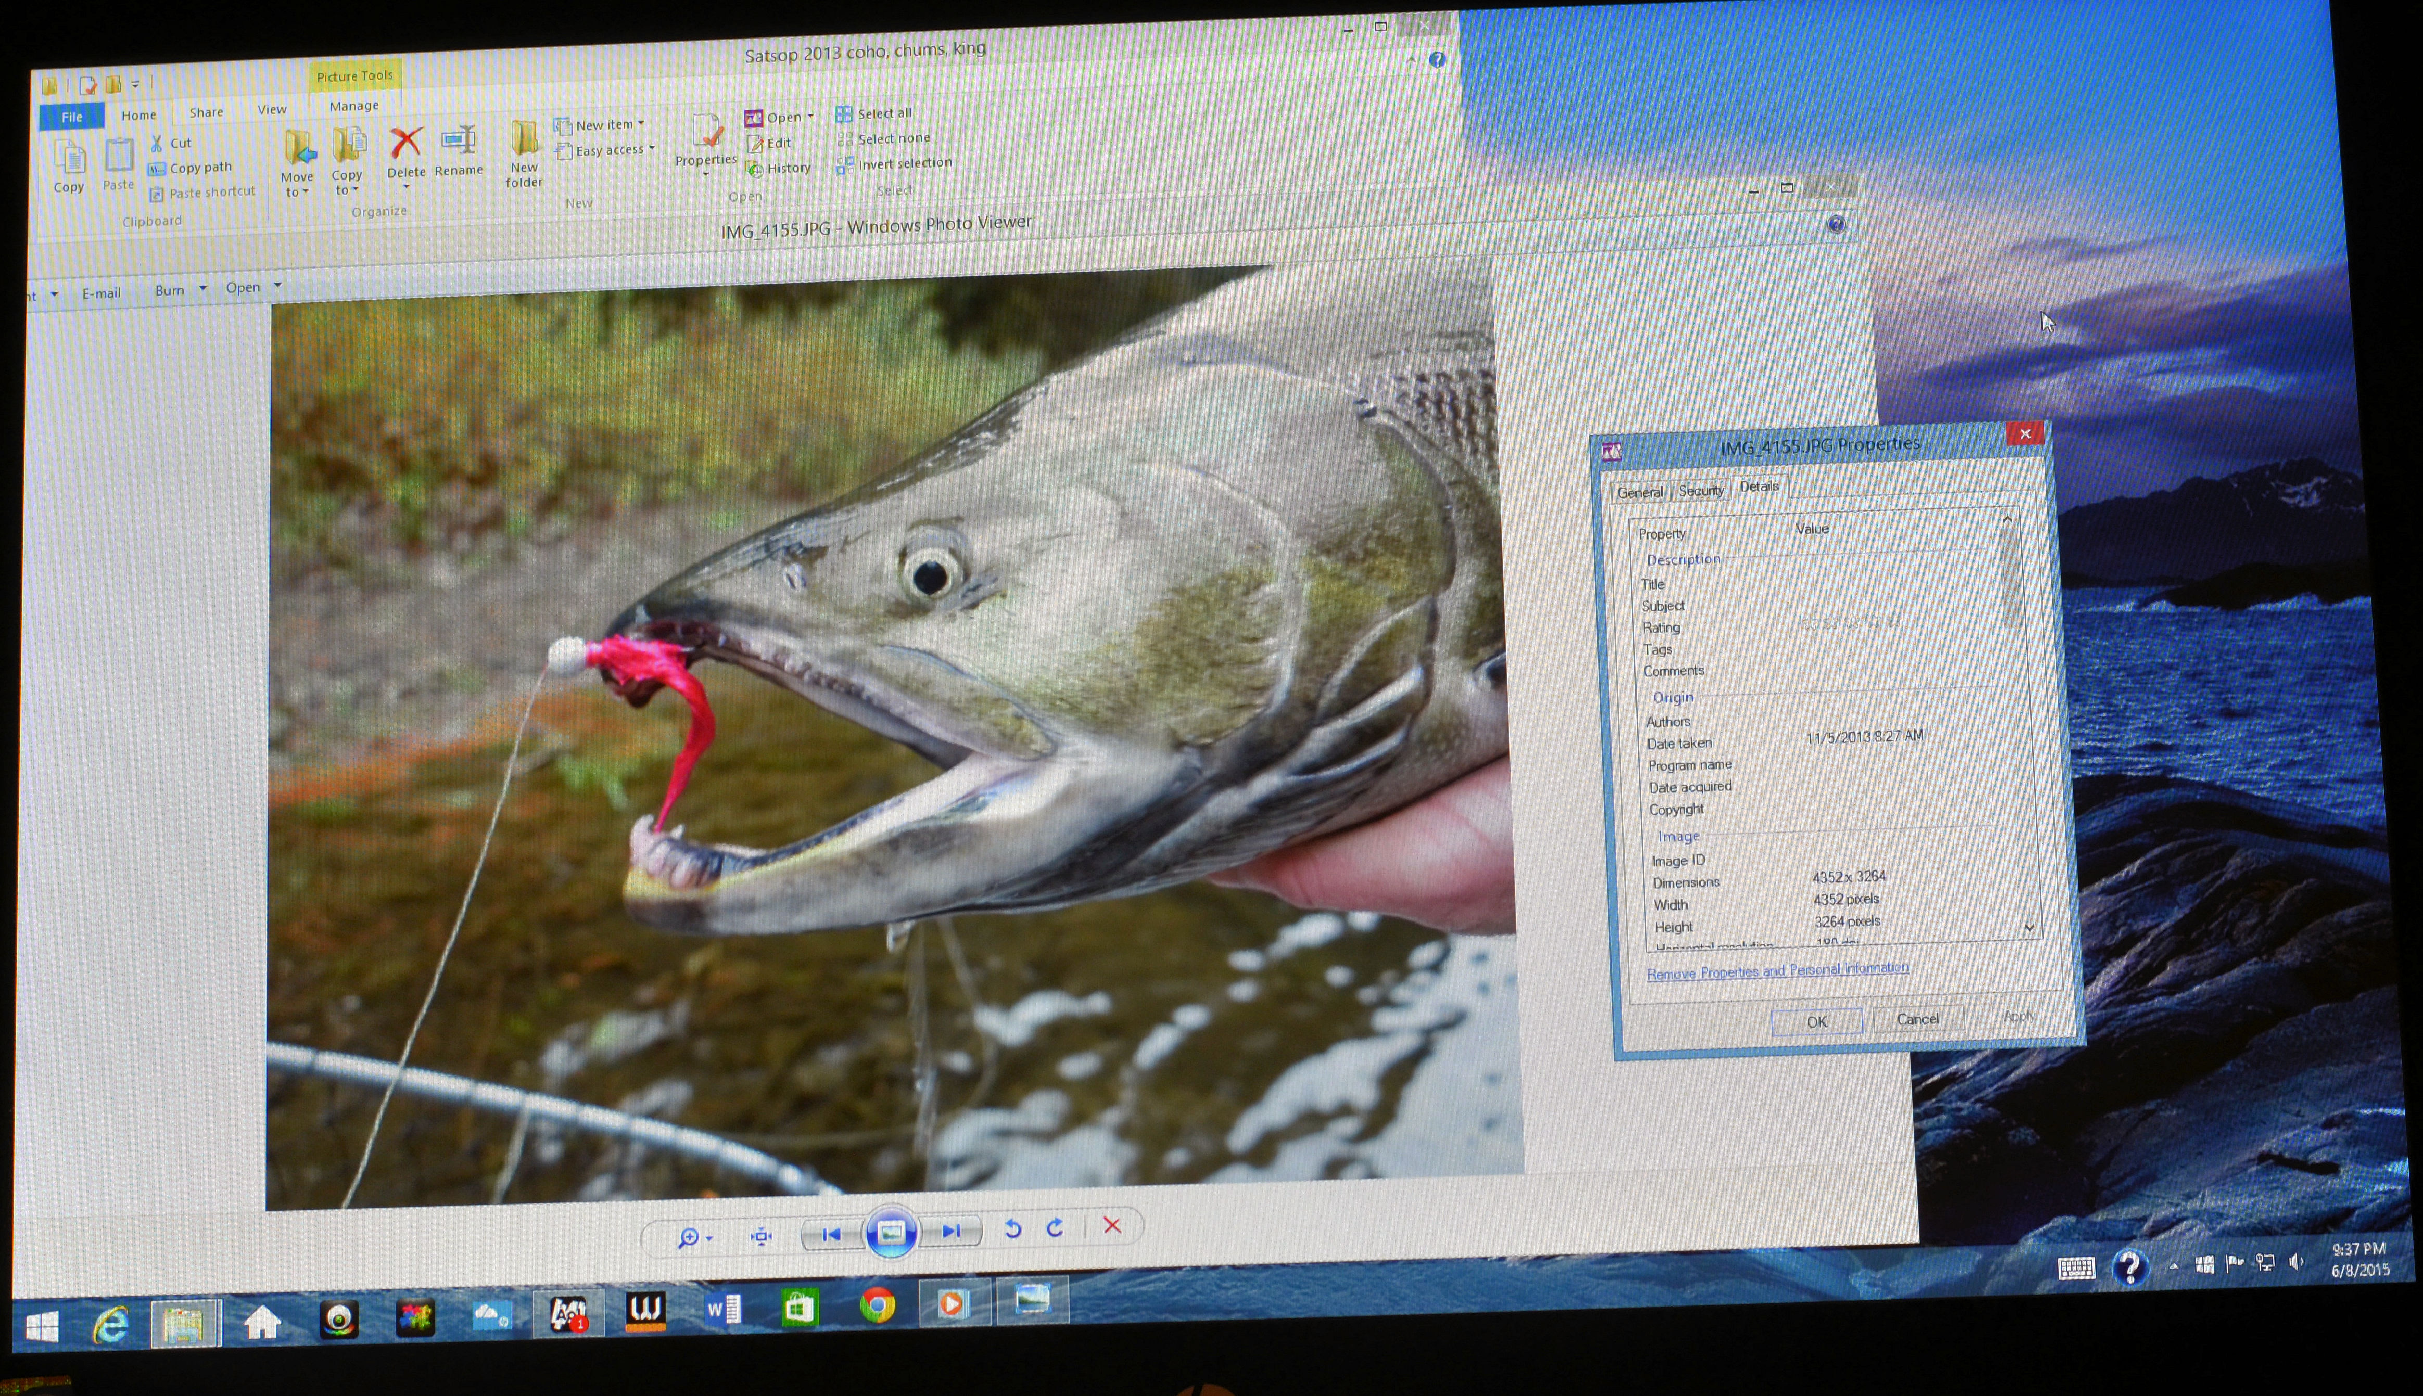Click Select none in the ribbon
The height and width of the screenshot is (1396, 2423).
click(883, 138)
